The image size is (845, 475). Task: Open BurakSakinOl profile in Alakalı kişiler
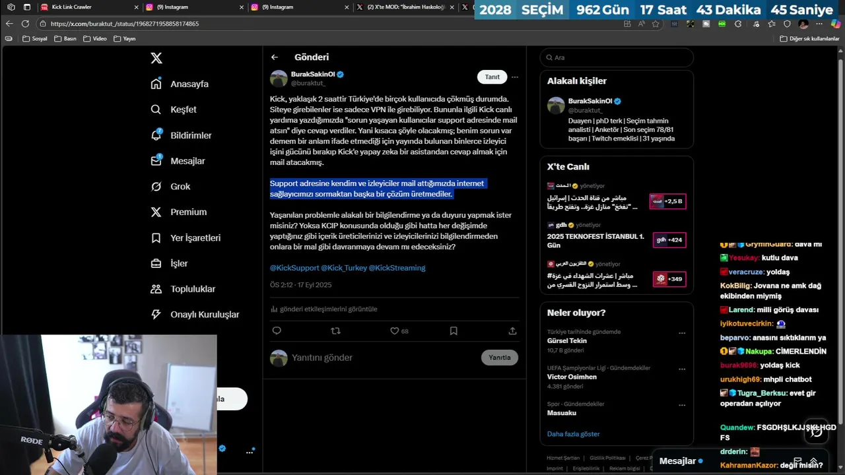590,101
